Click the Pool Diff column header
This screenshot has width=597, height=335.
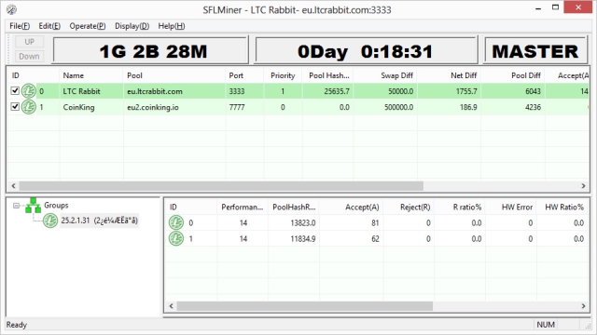(513, 75)
